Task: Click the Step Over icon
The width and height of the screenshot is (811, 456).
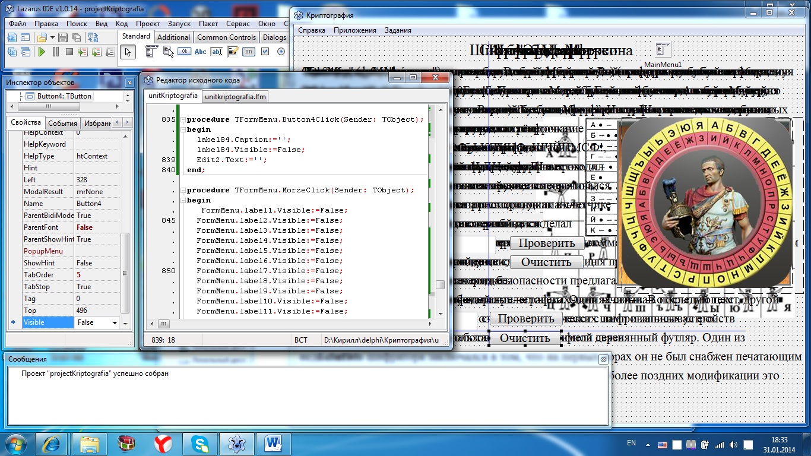Action: [x=97, y=52]
